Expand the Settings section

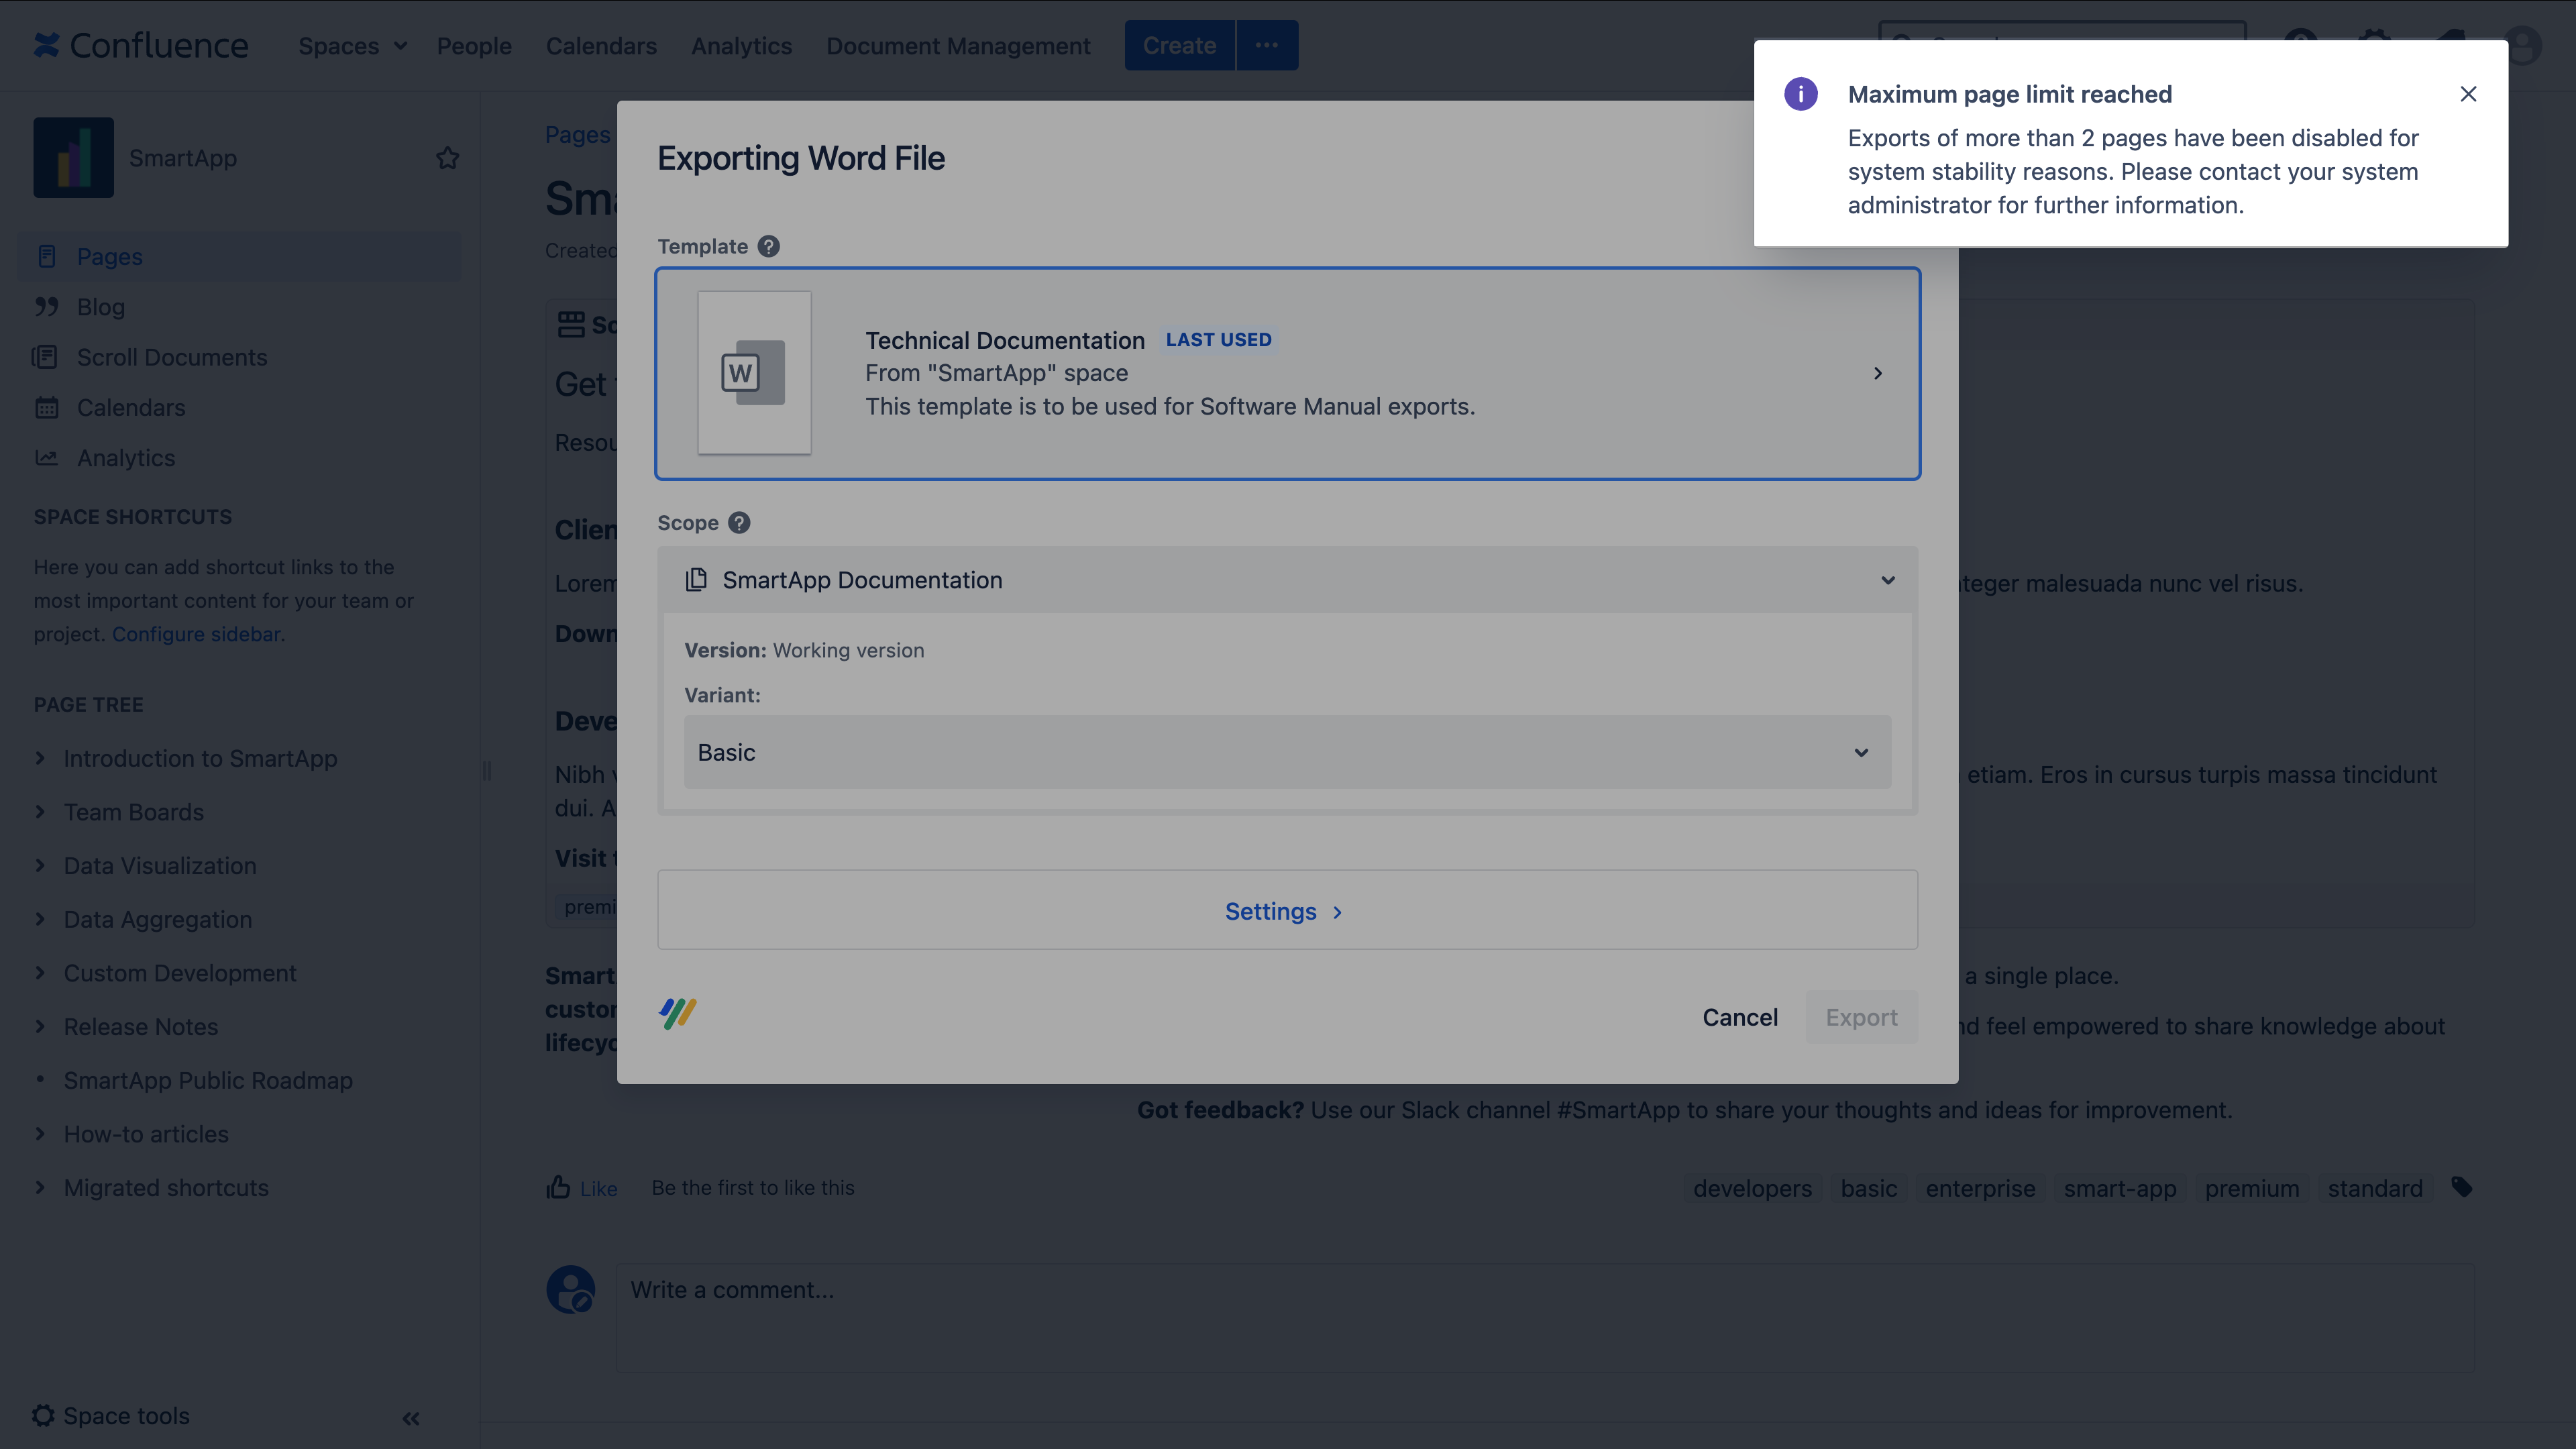coord(1284,911)
